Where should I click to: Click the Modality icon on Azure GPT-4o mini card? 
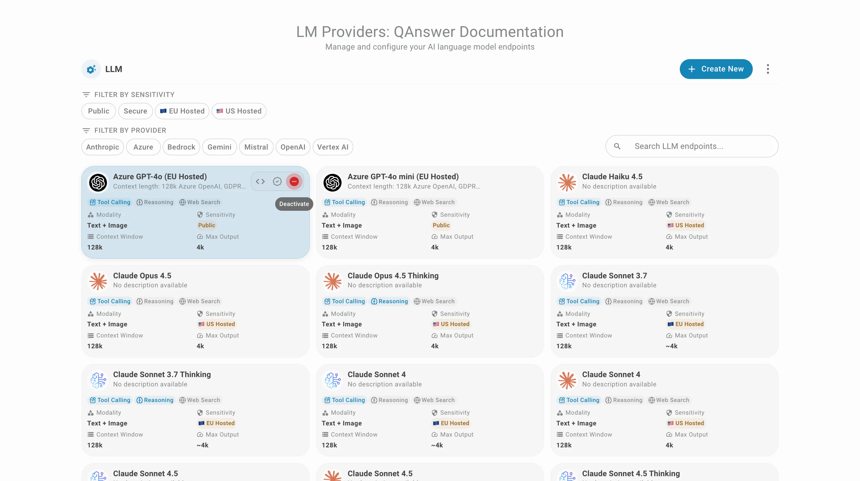click(325, 215)
